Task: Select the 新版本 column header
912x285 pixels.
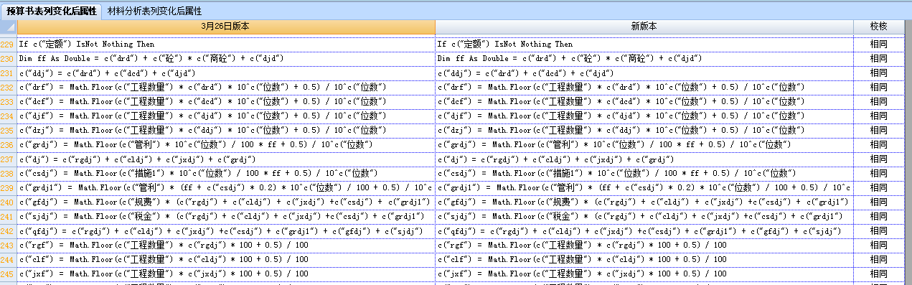Action: [x=644, y=26]
